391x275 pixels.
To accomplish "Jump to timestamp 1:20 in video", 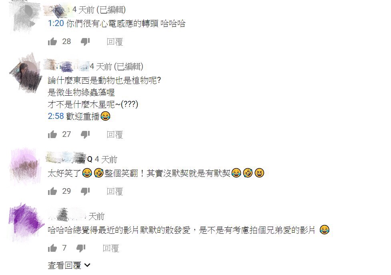I will point(56,24).
